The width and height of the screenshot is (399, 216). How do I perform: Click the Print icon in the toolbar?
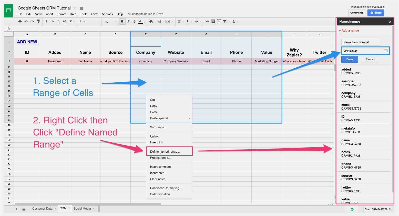pyautogui.click(x=20, y=22)
